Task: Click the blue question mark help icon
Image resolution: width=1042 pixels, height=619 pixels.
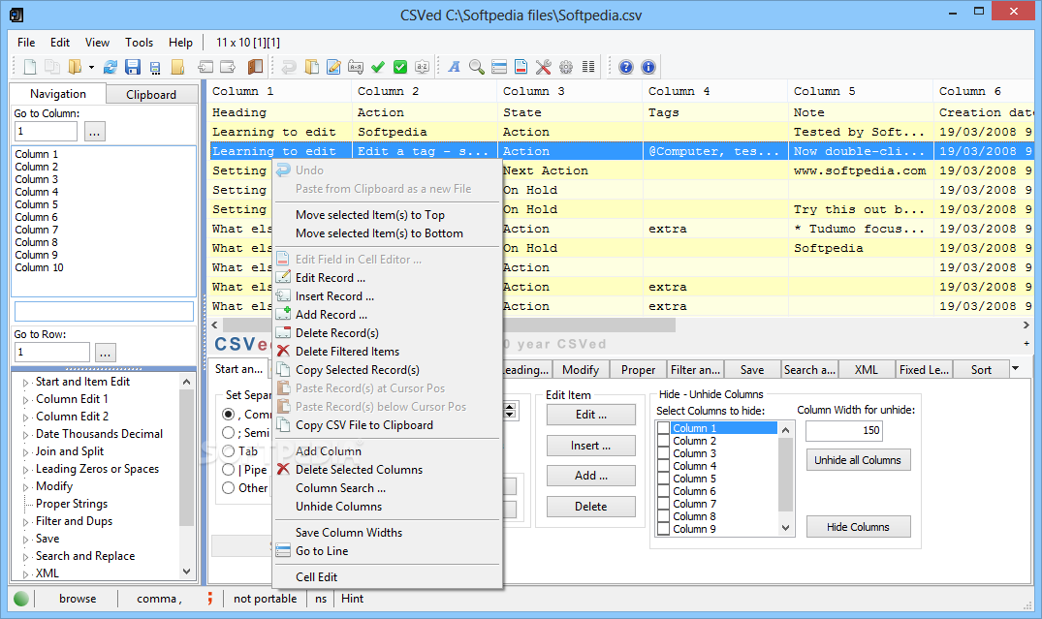Action: [626, 67]
